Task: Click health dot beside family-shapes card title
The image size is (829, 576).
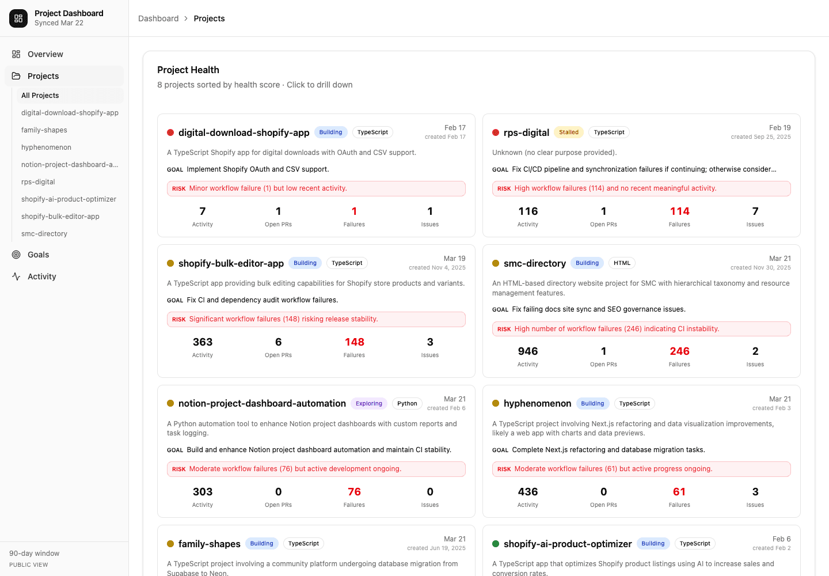Action: point(170,544)
